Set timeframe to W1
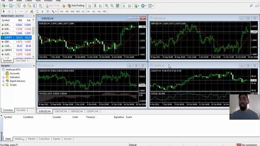The height and width of the screenshot is (146, 260). pyautogui.click(x=99, y=11)
